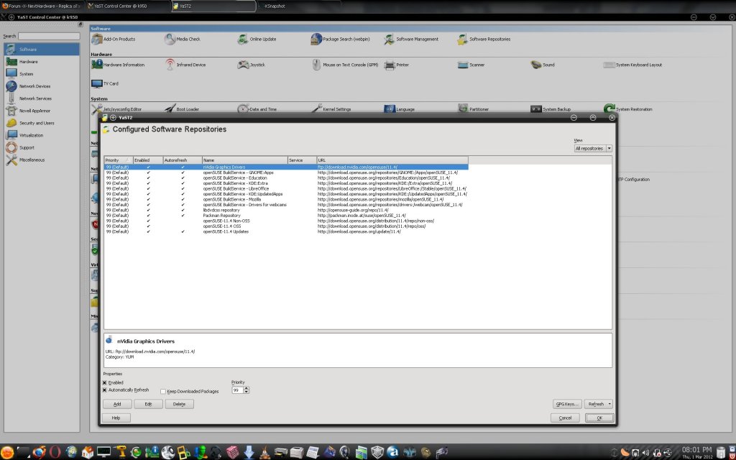Click the Priority value field showing 99
Viewport: 736px width, 460px height.
[237, 390]
